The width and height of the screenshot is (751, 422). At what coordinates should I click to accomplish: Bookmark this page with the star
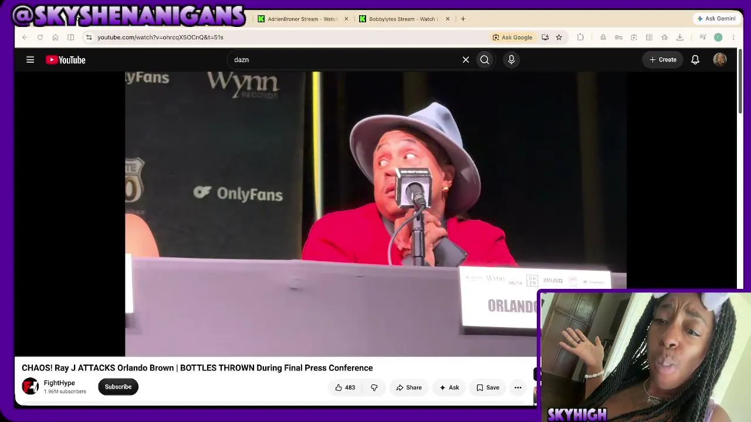click(559, 38)
